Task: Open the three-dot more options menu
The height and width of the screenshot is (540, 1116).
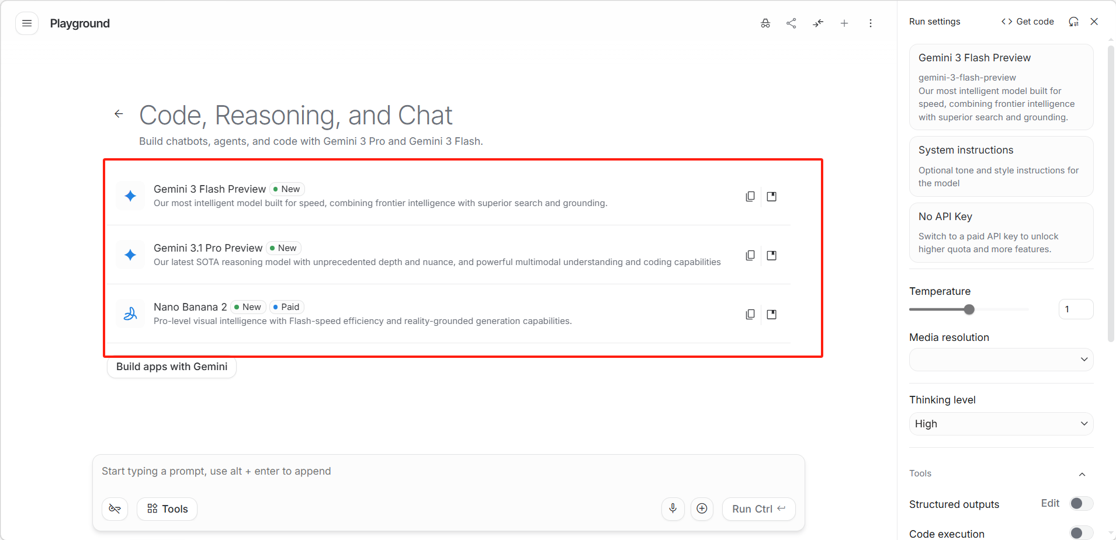Action: (x=871, y=23)
